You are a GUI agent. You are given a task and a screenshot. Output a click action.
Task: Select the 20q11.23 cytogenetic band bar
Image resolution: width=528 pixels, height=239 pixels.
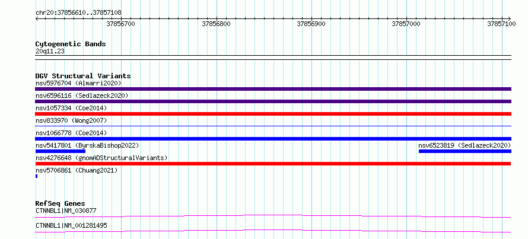[273, 58]
